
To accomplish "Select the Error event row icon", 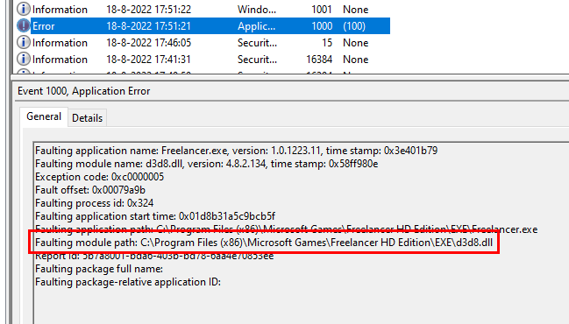I will pos(24,26).
